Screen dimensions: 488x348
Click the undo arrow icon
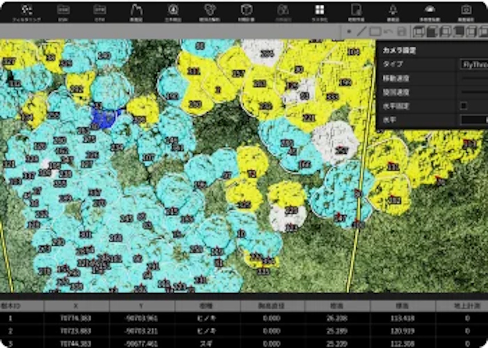pyautogui.click(x=388, y=31)
